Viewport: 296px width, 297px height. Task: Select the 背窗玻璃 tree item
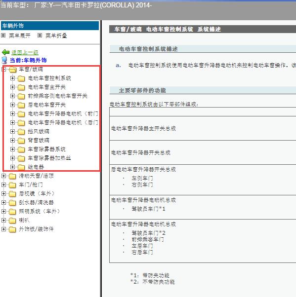pyautogui.click(x=39, y=140)
